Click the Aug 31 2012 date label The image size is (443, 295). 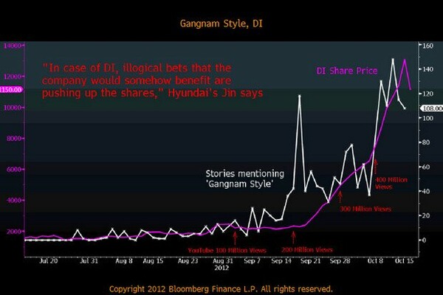pyautogui.click(x=222, y=264)
